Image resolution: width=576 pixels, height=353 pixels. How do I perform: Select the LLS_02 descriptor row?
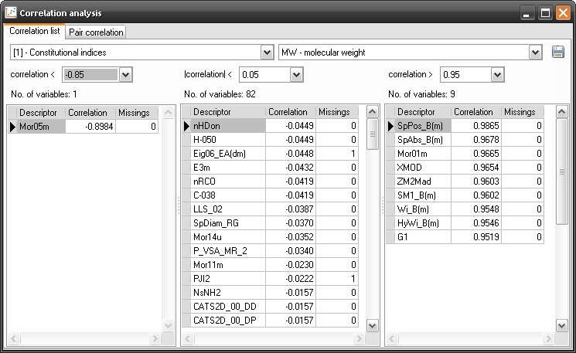coord(270,209)
